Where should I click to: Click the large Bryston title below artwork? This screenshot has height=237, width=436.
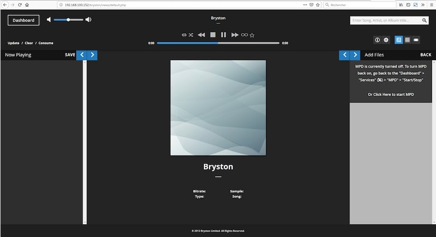click(218, 167)
